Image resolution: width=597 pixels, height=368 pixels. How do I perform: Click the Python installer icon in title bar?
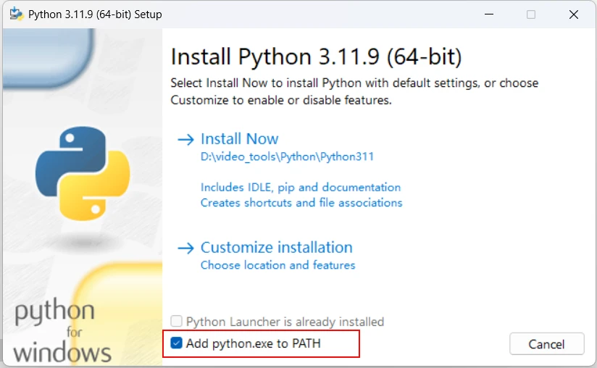pyautogui.click(x=16, y=14)
